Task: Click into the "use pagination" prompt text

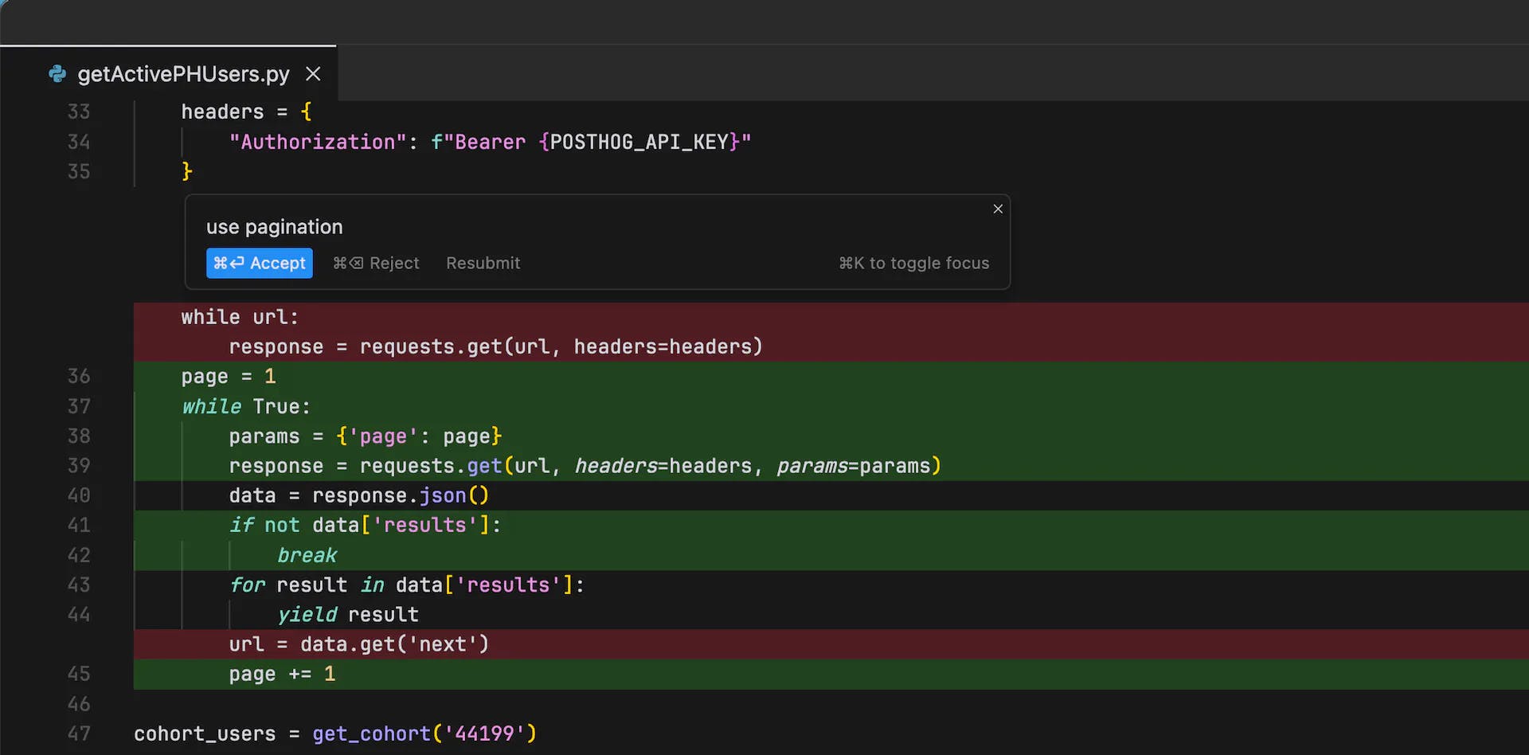Action: 274,227
